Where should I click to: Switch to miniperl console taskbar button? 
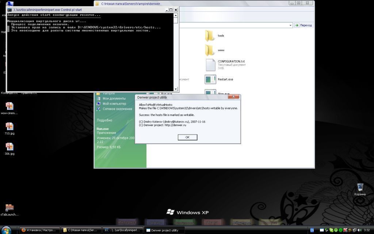123,230
